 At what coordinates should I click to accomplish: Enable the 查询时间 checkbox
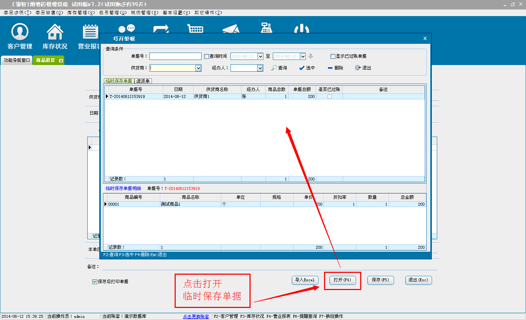point(207,56)
